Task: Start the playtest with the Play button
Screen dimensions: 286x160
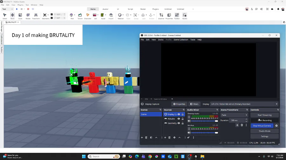Action: click(17, 9)
